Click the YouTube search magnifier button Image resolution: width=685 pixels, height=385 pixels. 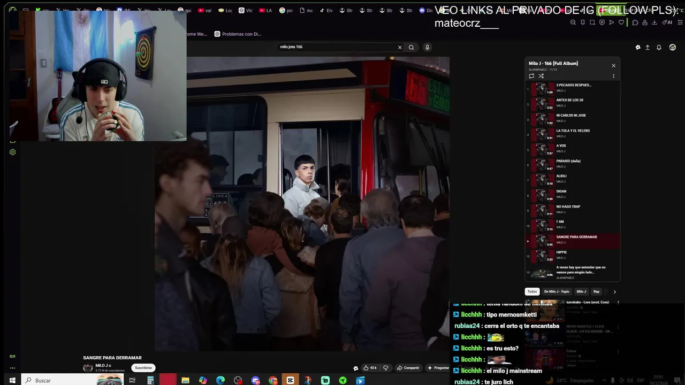click(411, 47)
